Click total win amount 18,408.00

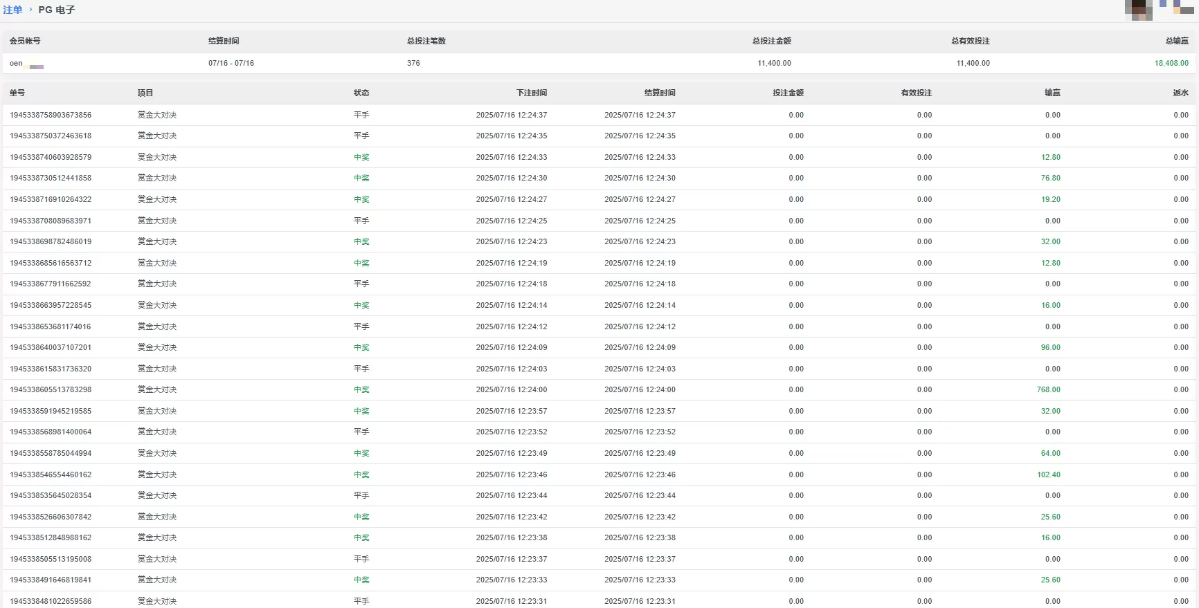point(1171,63)
